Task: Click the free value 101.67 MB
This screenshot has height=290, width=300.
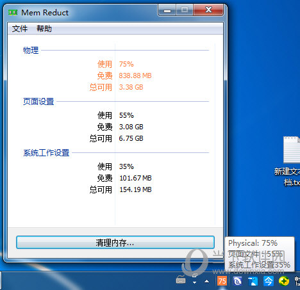Action: point(135,178)
